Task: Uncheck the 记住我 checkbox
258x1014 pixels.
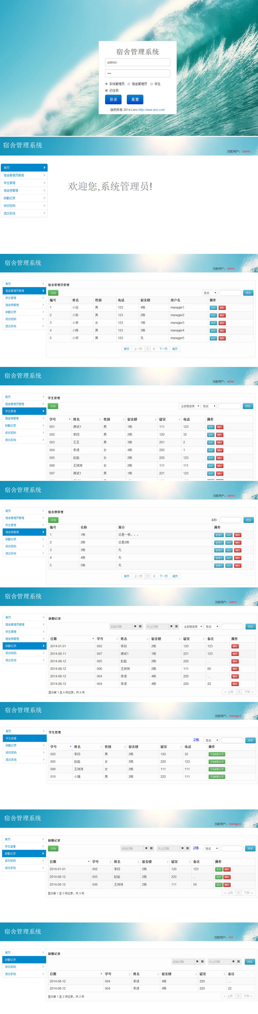Action: (106, 91)
